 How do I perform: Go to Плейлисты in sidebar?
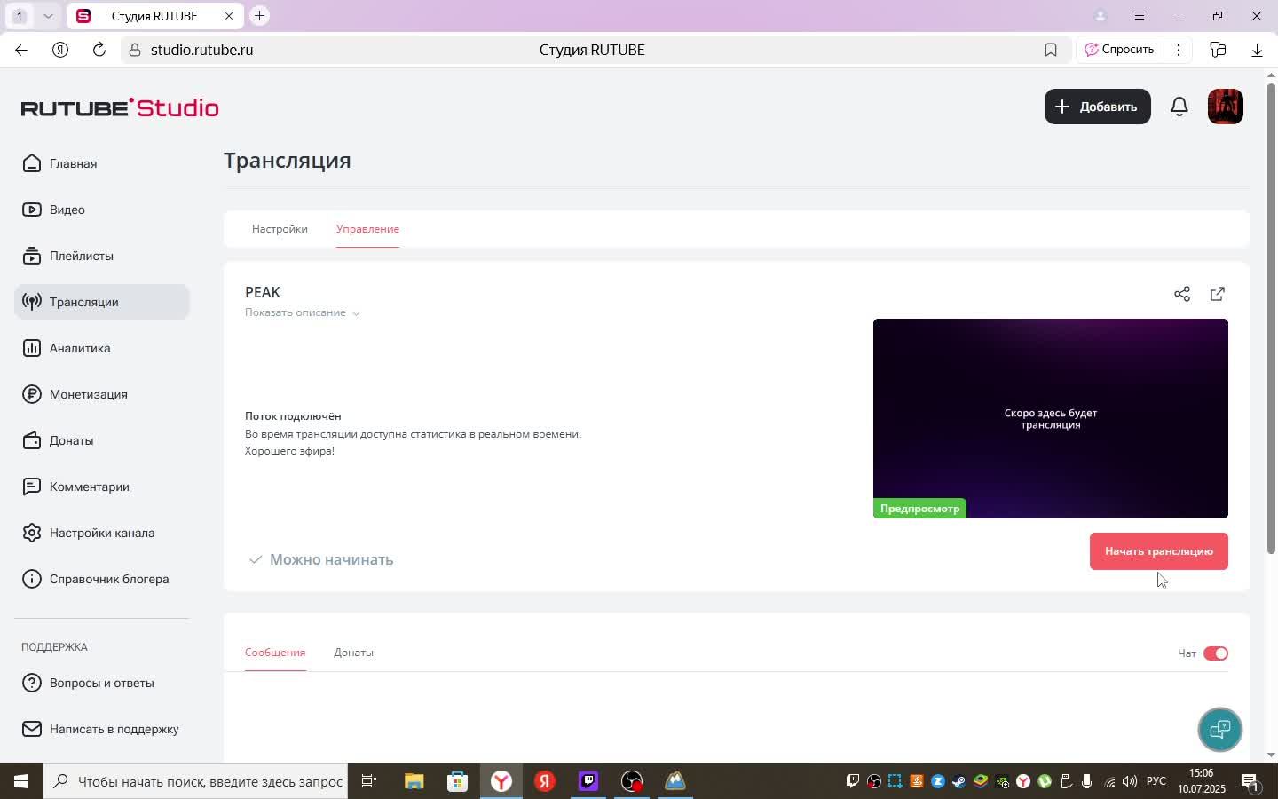pos(102,256)
